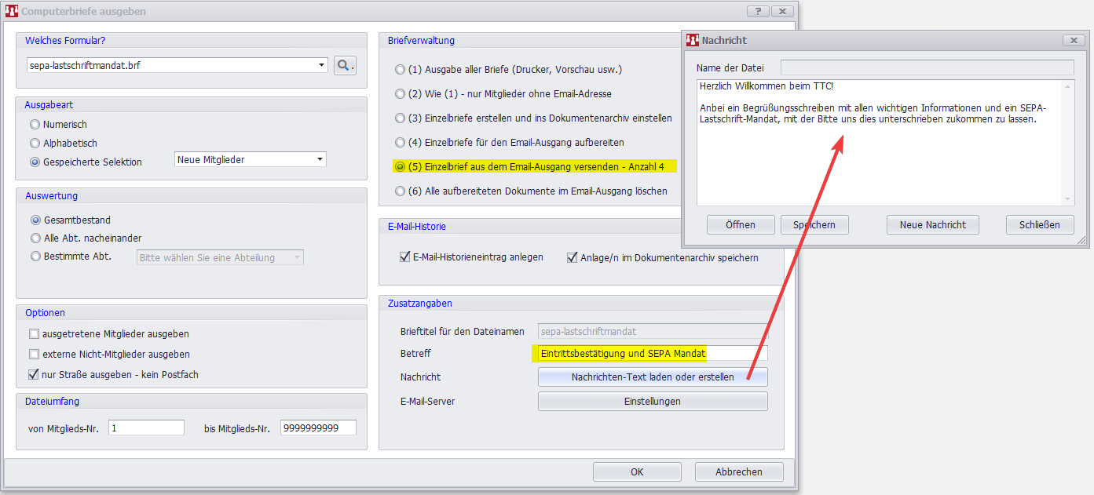This screenshot has width=1094, height=495.
Task: Select Alle Abt. nacheinander radio button
Action: 35,238
